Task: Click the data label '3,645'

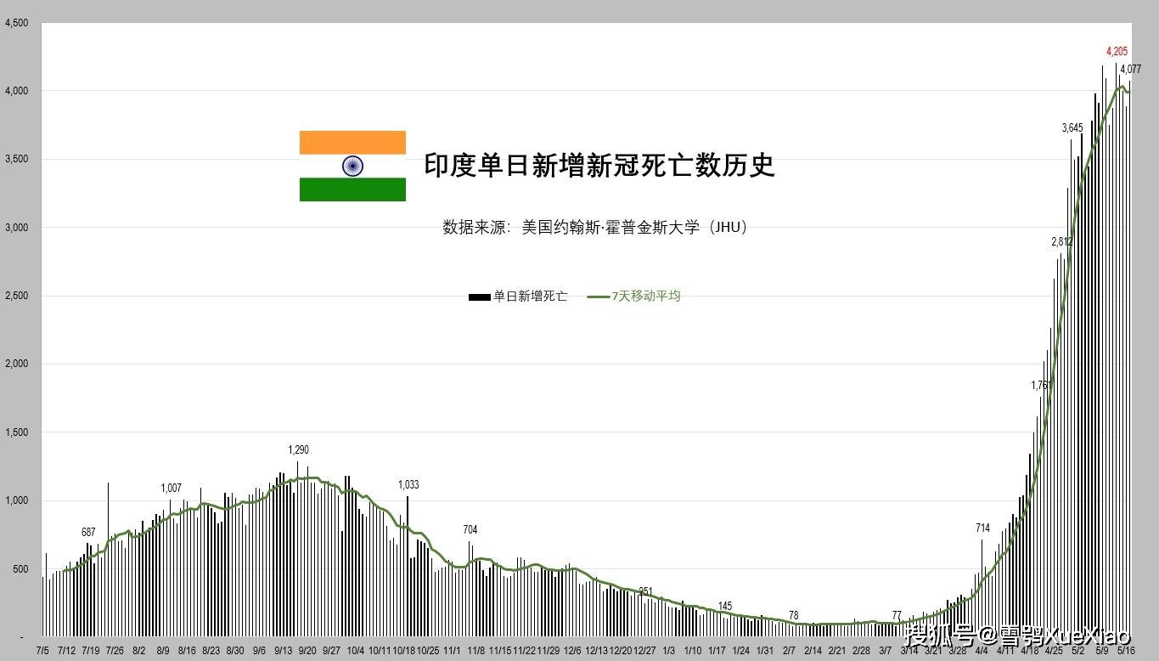Action: [x=1072, y=127]
